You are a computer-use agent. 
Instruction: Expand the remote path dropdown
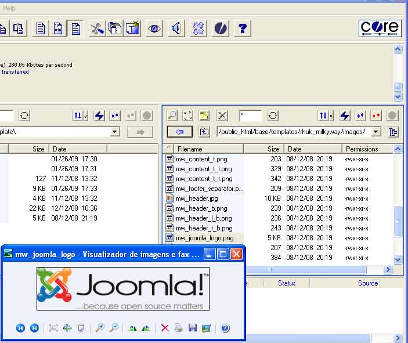tap(375, 132)
